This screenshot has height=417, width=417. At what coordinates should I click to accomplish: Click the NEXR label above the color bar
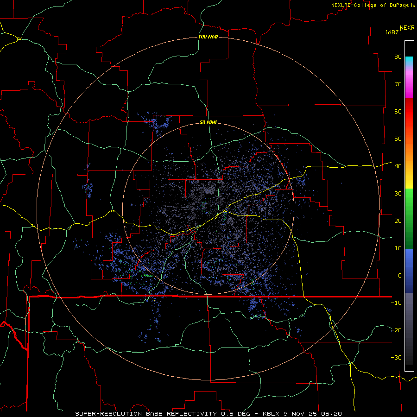pyautogui.click(x=407, y=28)
